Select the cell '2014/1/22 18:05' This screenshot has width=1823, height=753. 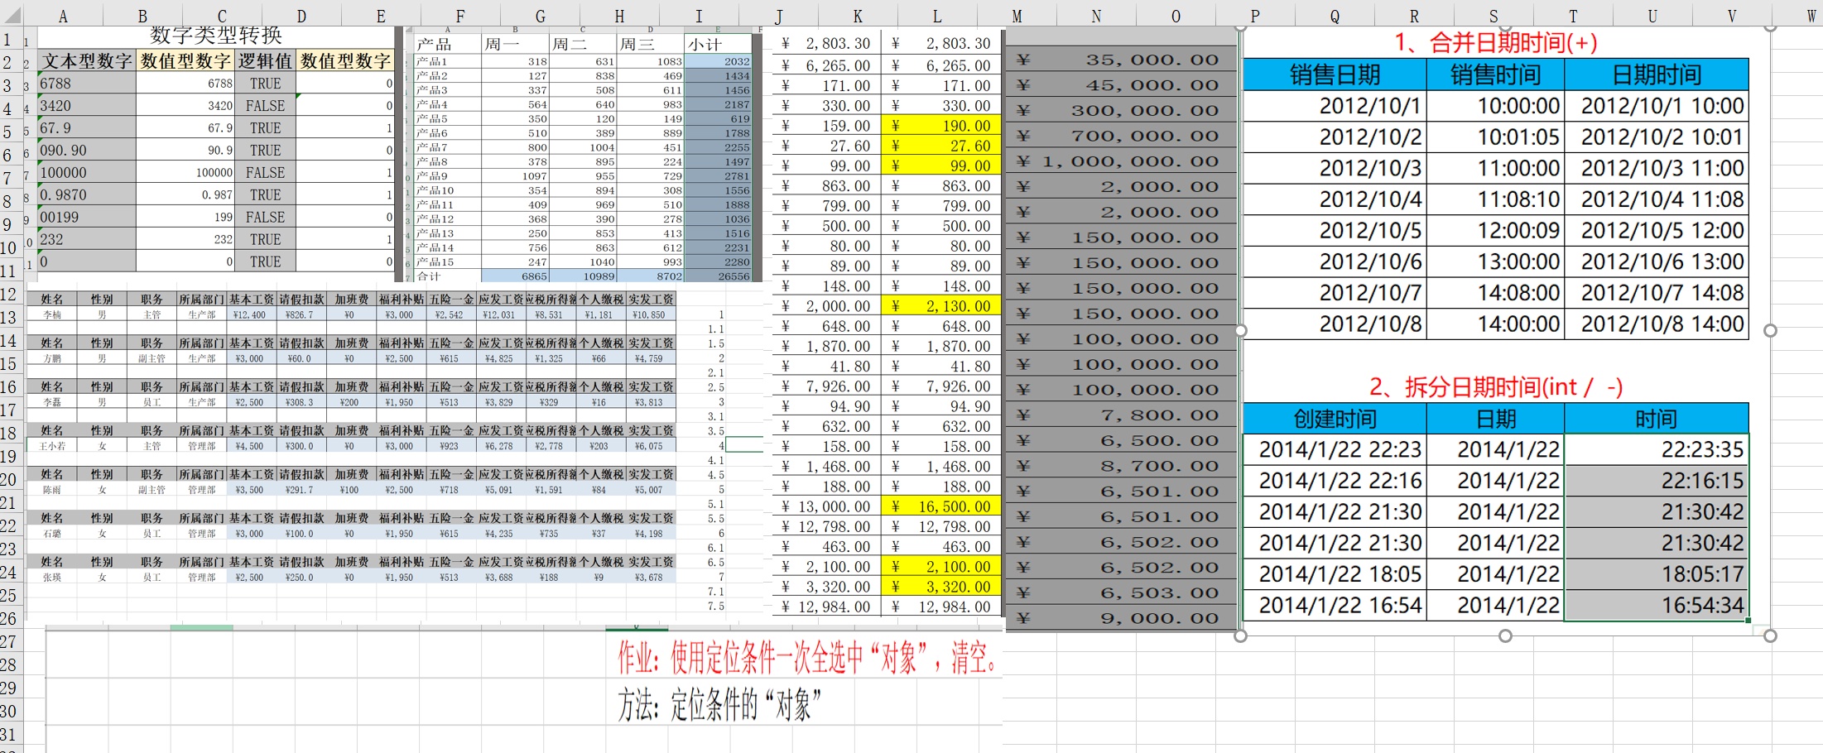coord(1335,574)
